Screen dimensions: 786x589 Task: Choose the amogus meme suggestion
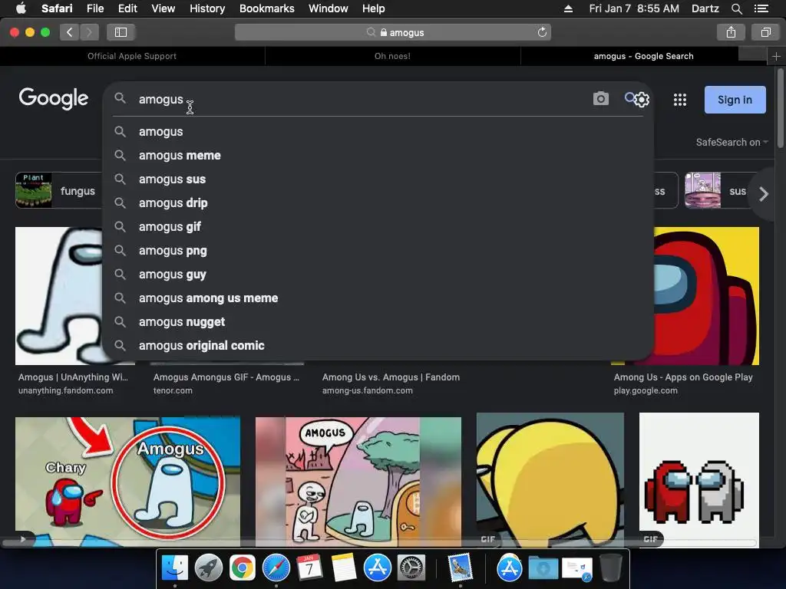click(x=378, y=155)
